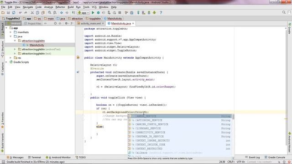
Task: Close the MainActivity.java tab
Action: 133,23
